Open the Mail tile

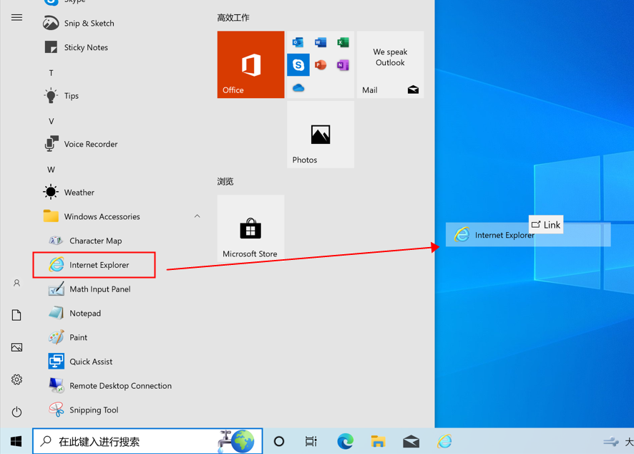tap(390, 64)
